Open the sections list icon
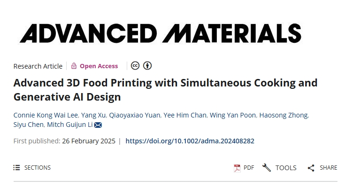345x188 pixels. coord(17,168)
